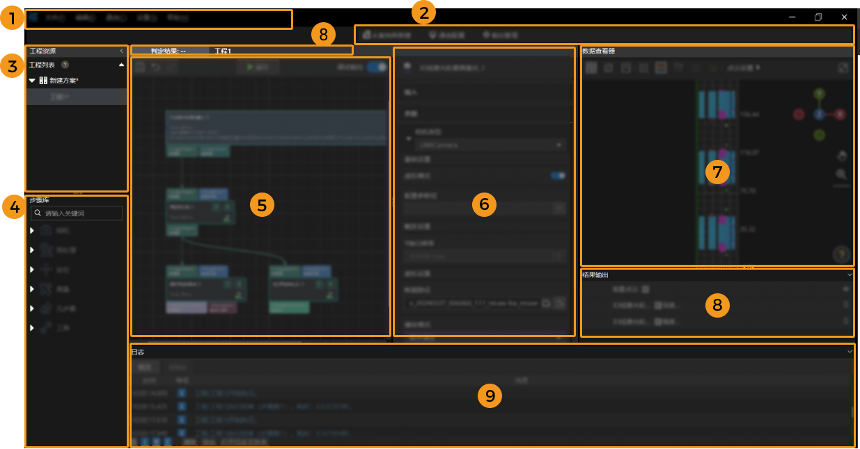Select the hand pan tool in the data viewer

coord(842,155)
